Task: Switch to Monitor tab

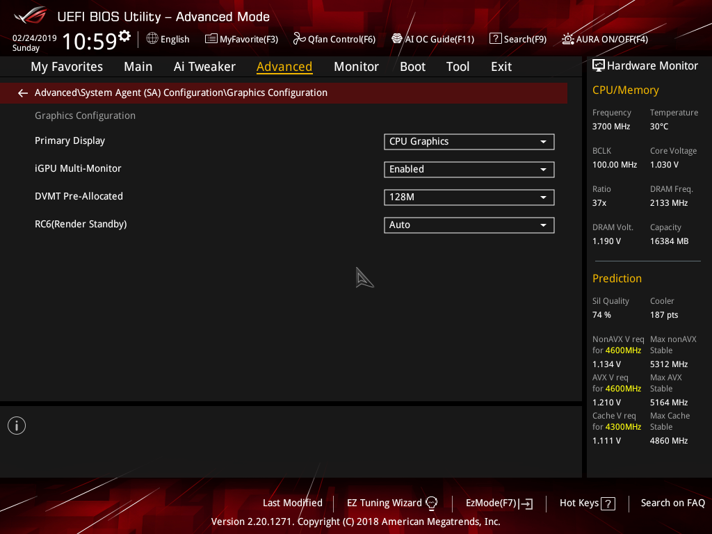Action: click(x=356, y=67)
